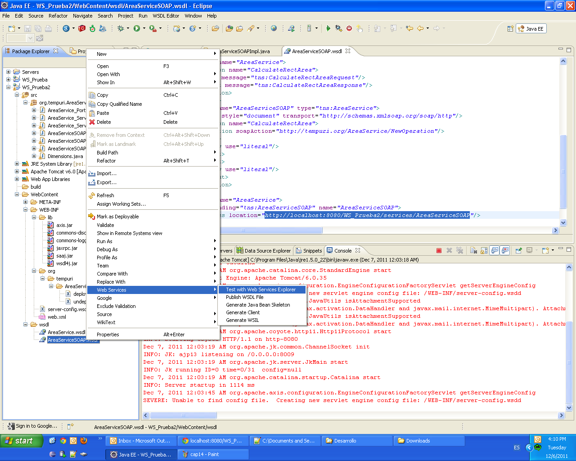The width and height of the screenshot is (576, 461).
Task: Switch to Snippets tab
Action: point(309,251)
